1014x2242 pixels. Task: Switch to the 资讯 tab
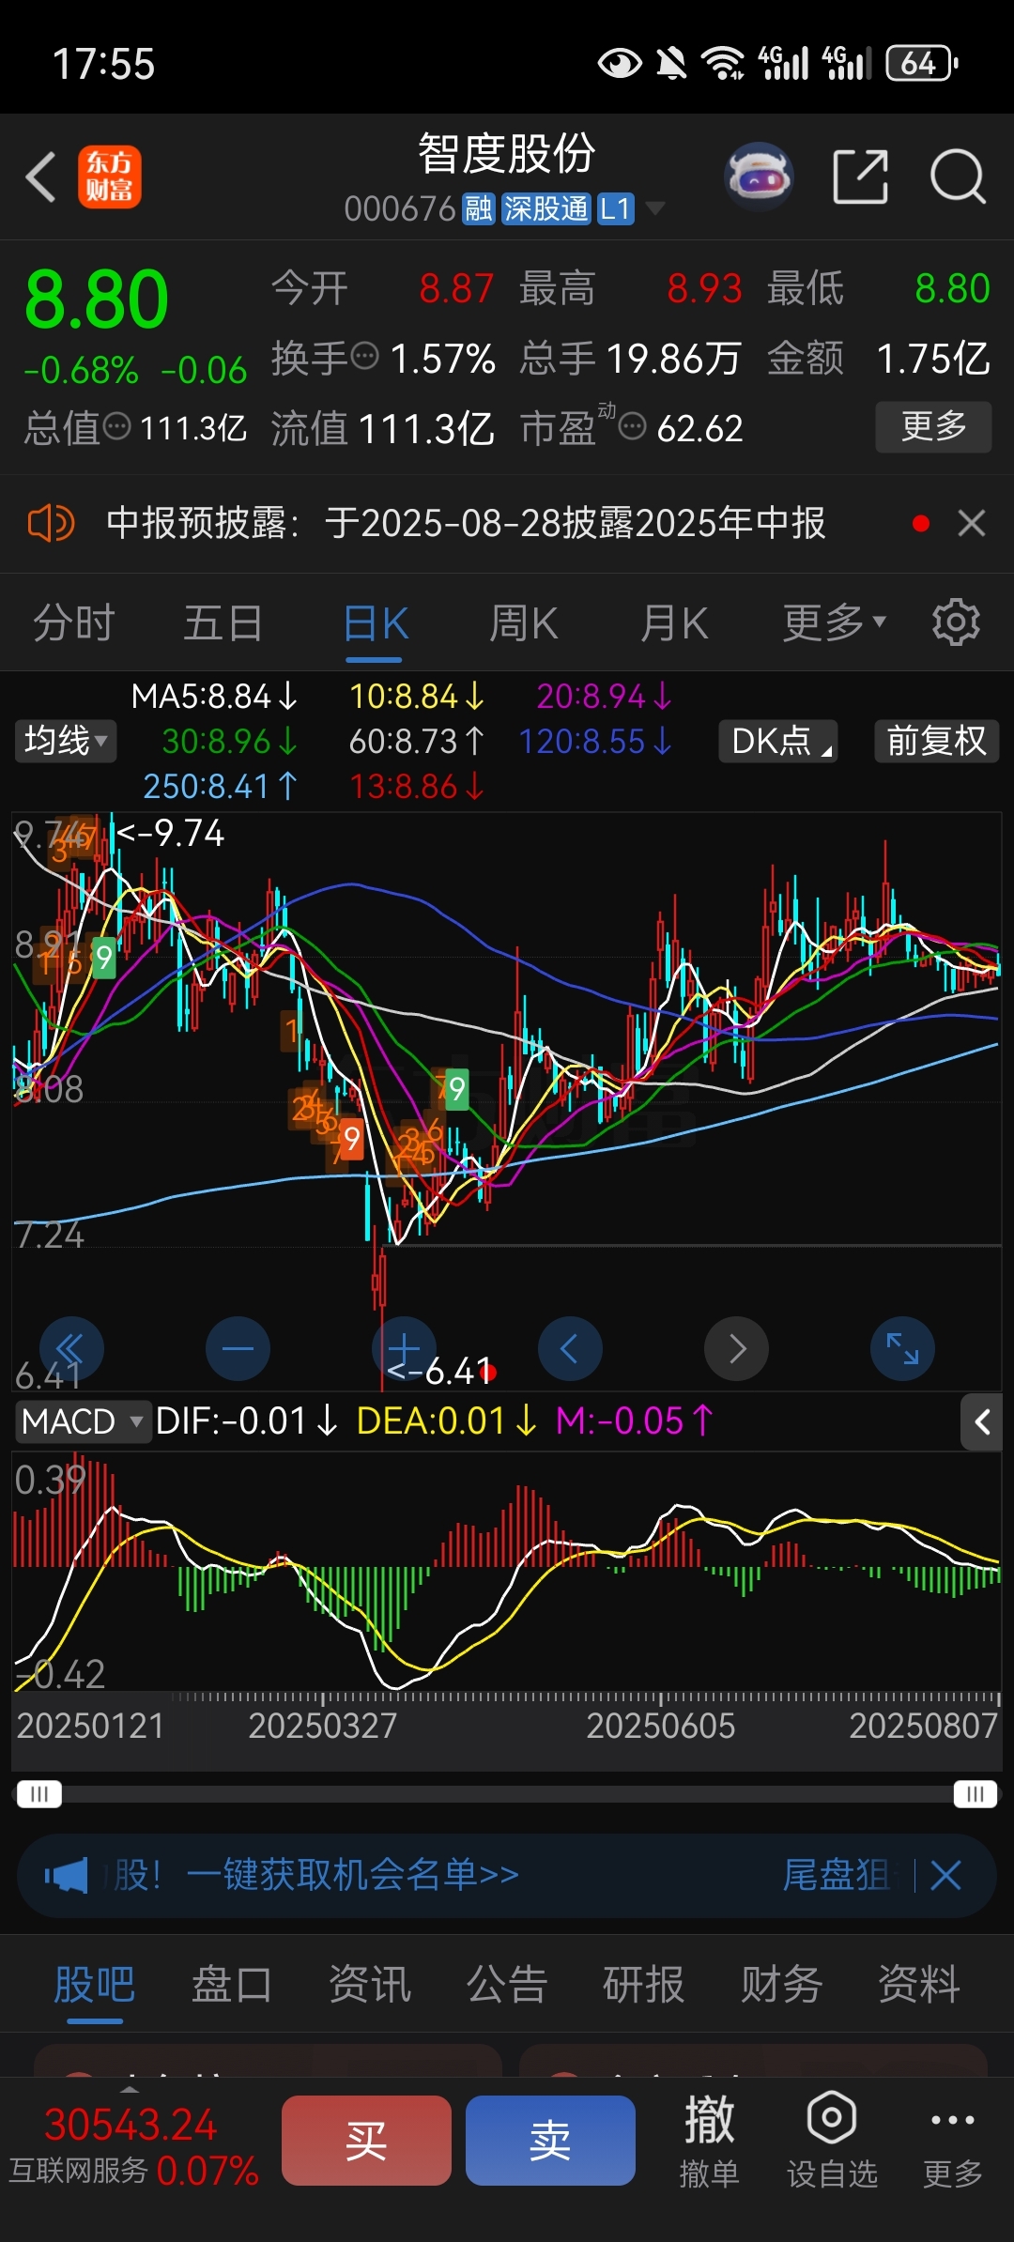pyautogui.click(x=369, y=1985)
